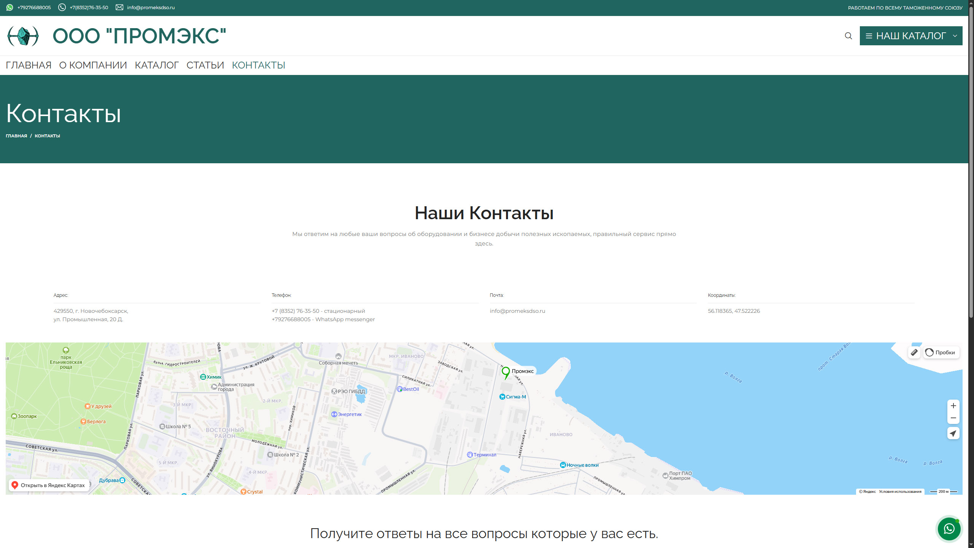Click Открыть в Яндекс Картах button

pos(49,485)
